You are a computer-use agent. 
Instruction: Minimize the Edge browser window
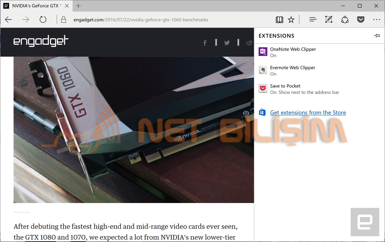coord(343,6)
